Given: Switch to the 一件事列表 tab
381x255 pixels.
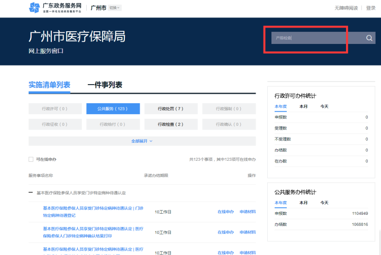Looking at the screenshot, I should pos(105,85).
